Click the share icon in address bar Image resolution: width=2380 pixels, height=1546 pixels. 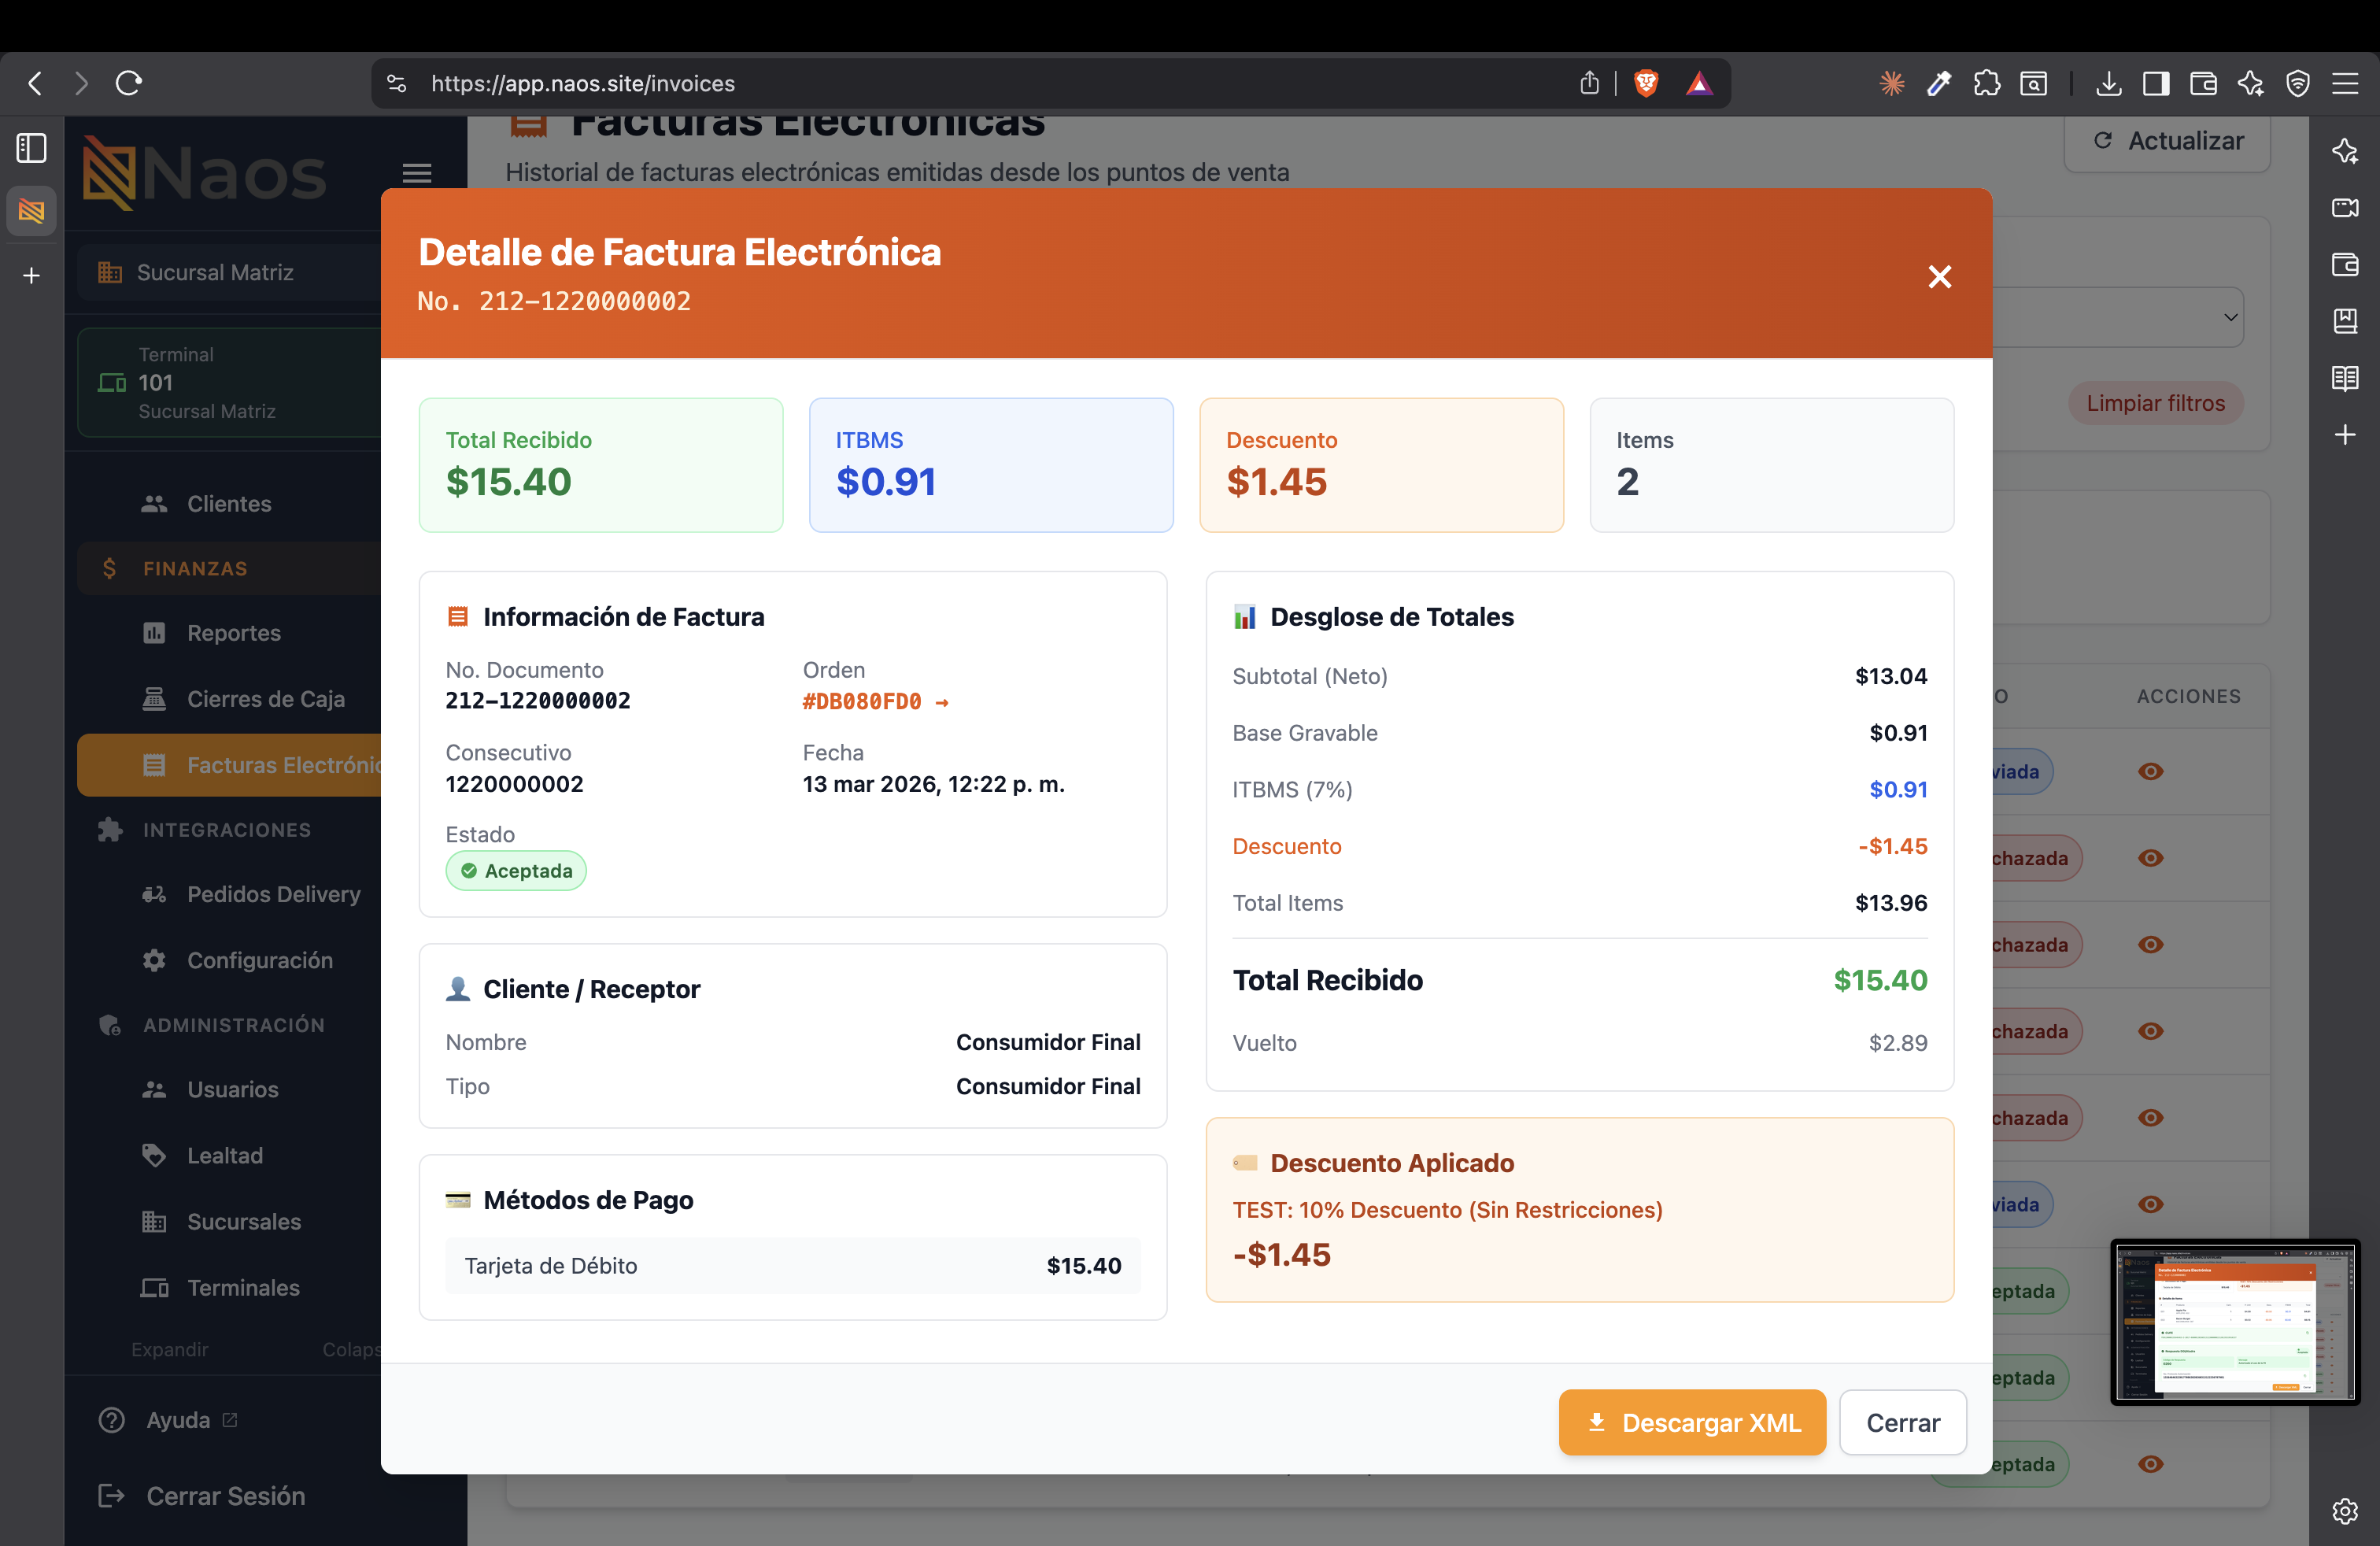tap(1589, 83)
